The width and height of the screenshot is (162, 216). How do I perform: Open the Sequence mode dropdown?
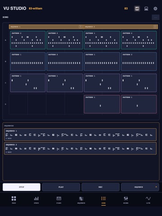pos(140,187)
